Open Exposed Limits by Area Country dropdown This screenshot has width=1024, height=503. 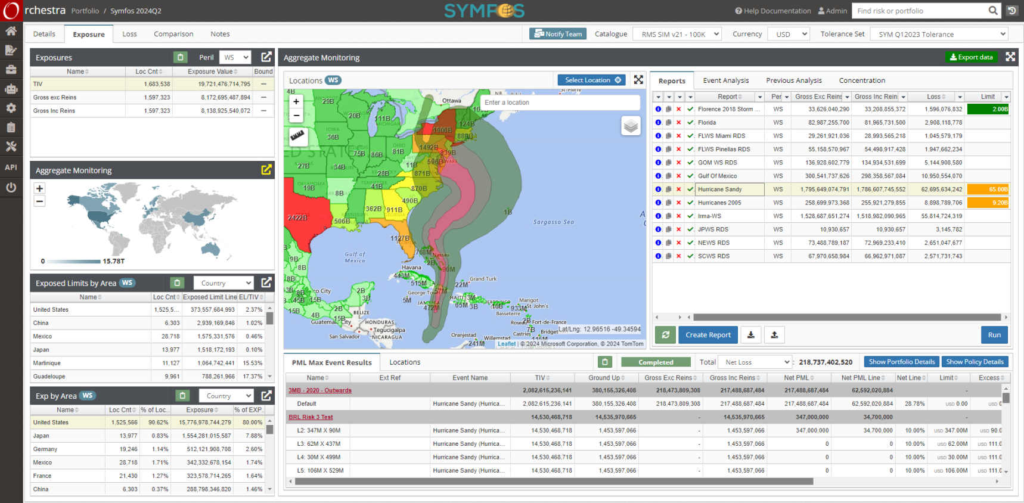224,282
